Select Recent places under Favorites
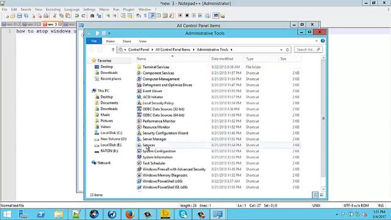391x220 pixels. click(111, 79)
